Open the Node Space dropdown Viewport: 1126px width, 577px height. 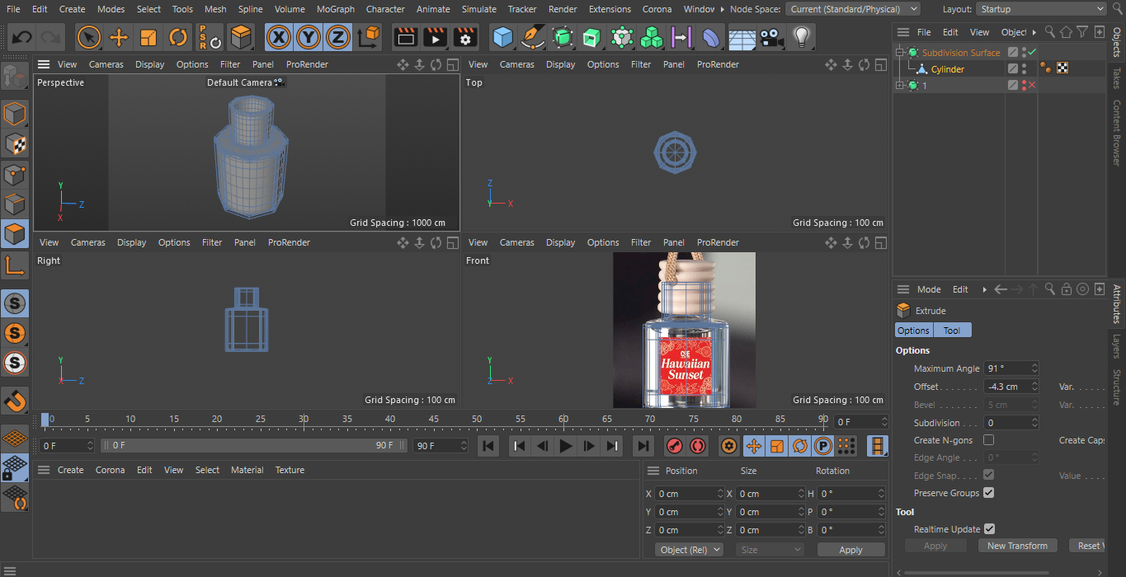[x=853, y=9]
